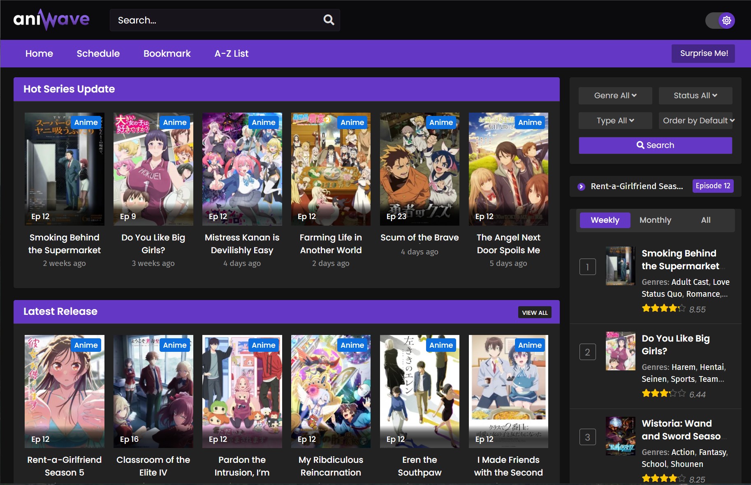Viewport: 751px width, 485px height.
Task: Click the star rating showing 6.44
Action: (664, 393)
